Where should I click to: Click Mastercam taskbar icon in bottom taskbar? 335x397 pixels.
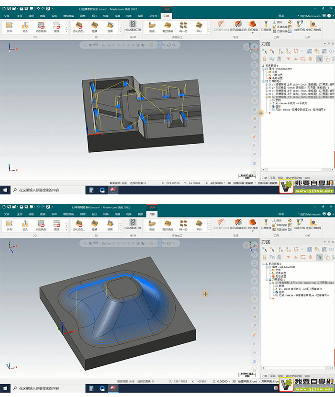[x=113, y=388]
